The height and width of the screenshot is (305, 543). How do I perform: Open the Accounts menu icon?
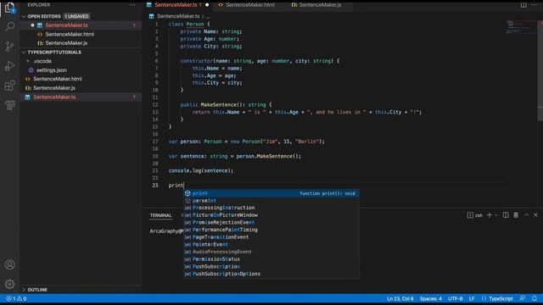coord(9,264)
